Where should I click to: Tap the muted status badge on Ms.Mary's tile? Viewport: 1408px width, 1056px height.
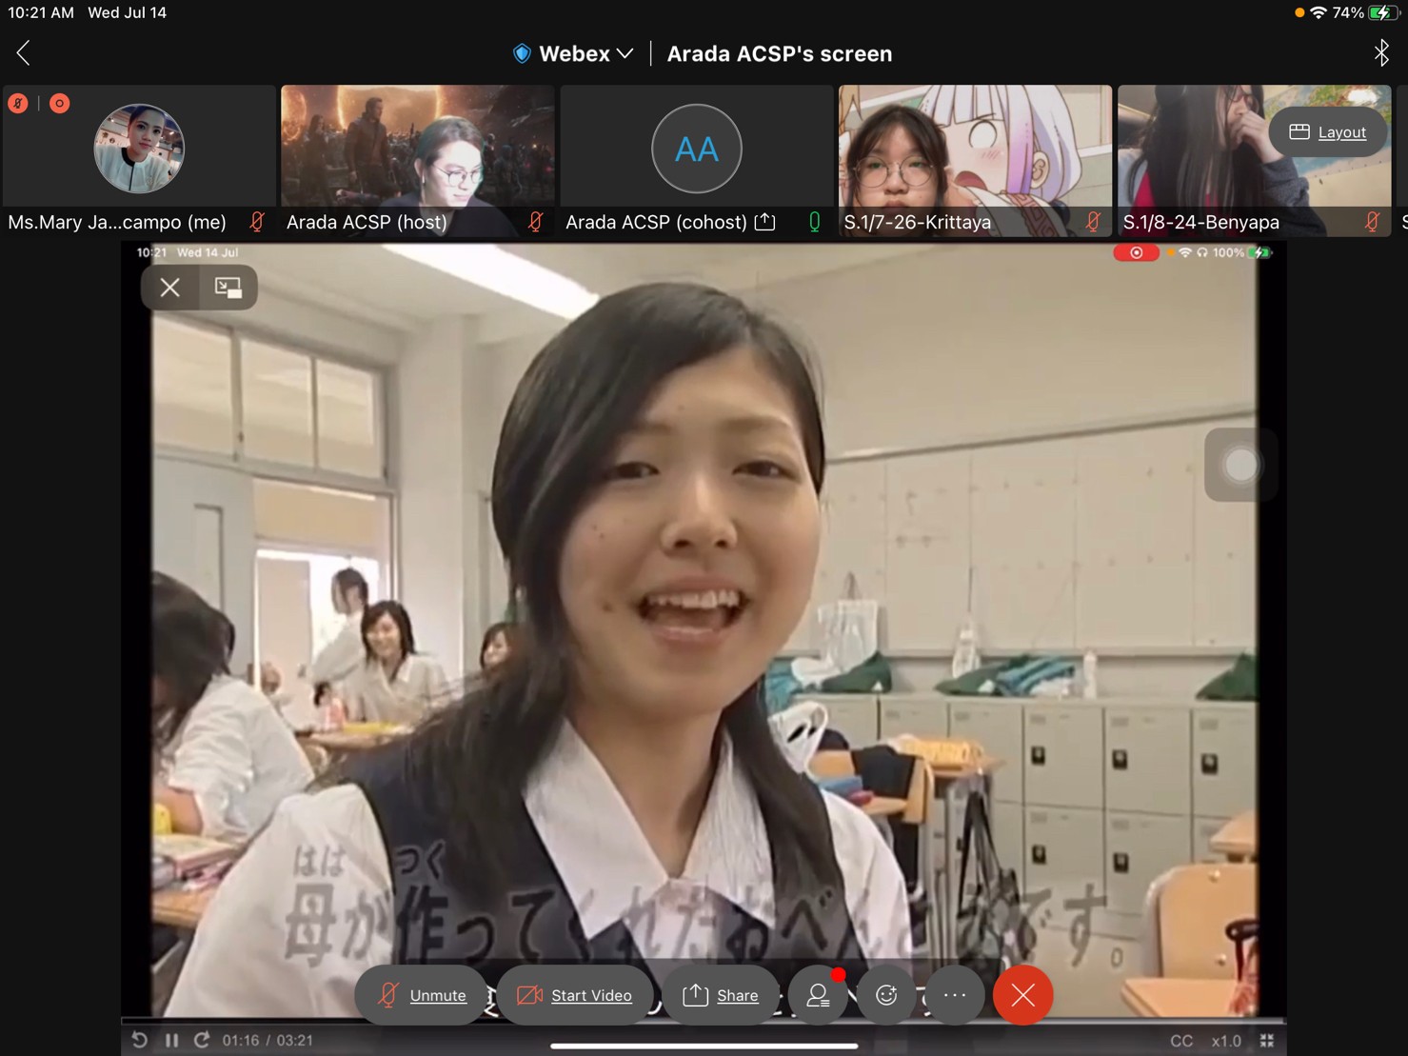click(18, 103)
